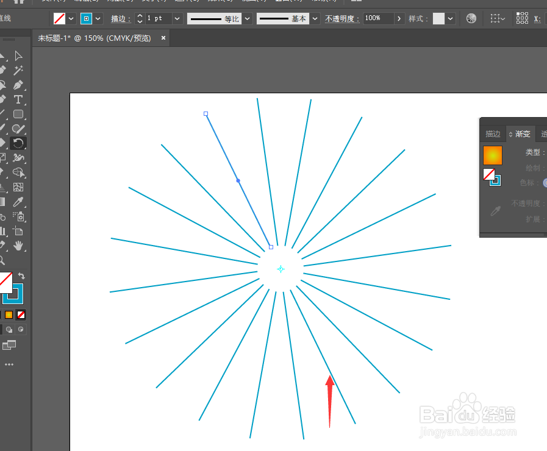
Task: Open the 等比 width profile selector
Action: coord(214,18)
